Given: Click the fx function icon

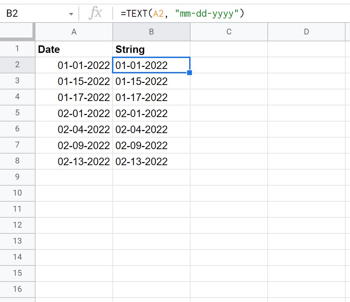Looking at the screenshot, I should tap(95, 14).
